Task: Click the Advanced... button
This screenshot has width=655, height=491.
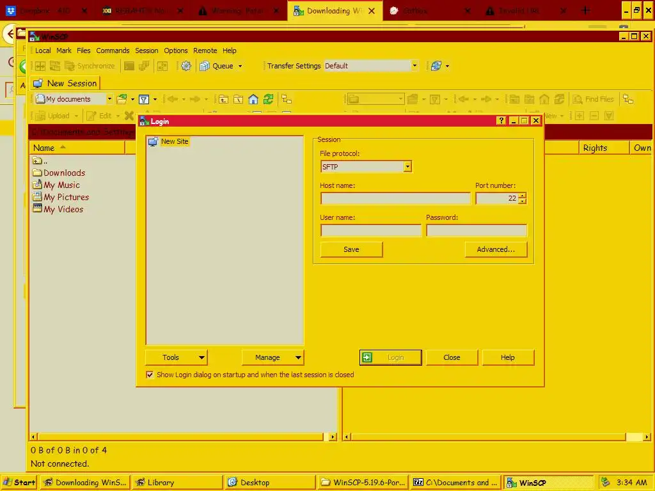Action: click(x=496, y=249)
